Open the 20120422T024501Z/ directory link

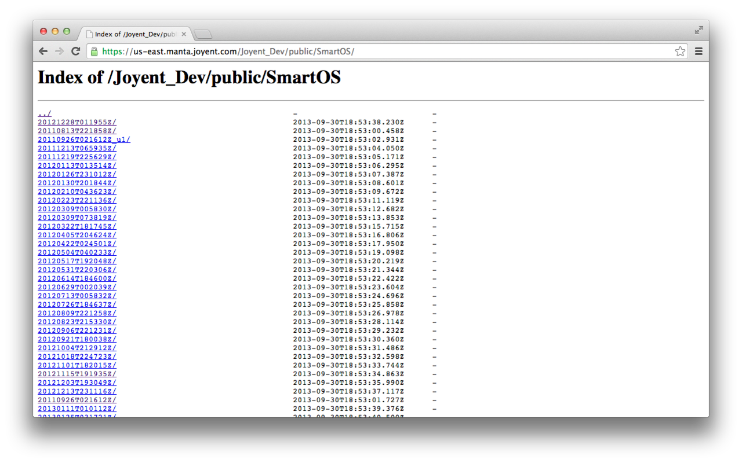point(77,244)
